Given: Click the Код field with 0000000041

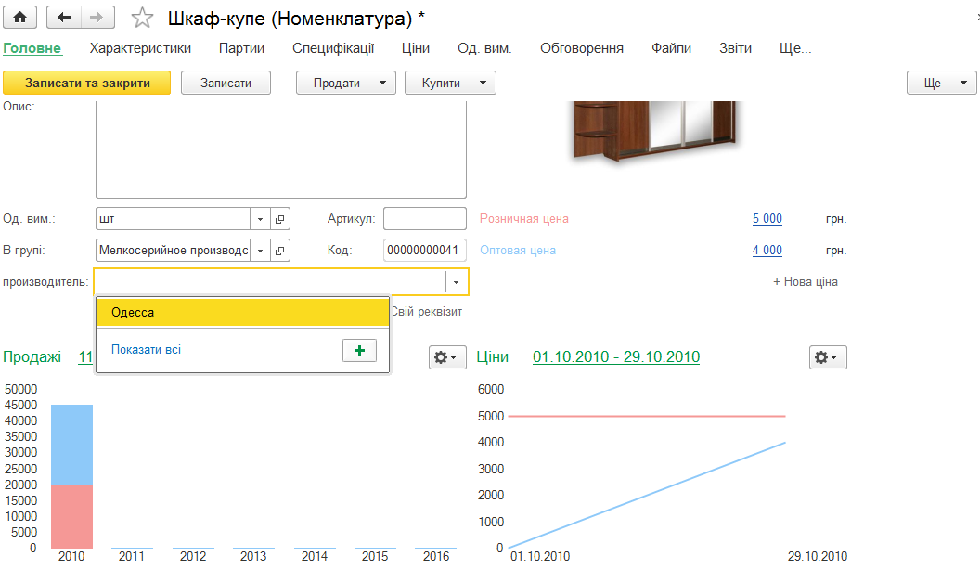Looking at the screenshot, I should pos(425,250).
